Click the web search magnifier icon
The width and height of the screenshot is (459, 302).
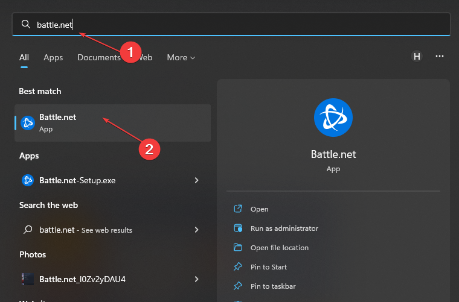[28, 230]
